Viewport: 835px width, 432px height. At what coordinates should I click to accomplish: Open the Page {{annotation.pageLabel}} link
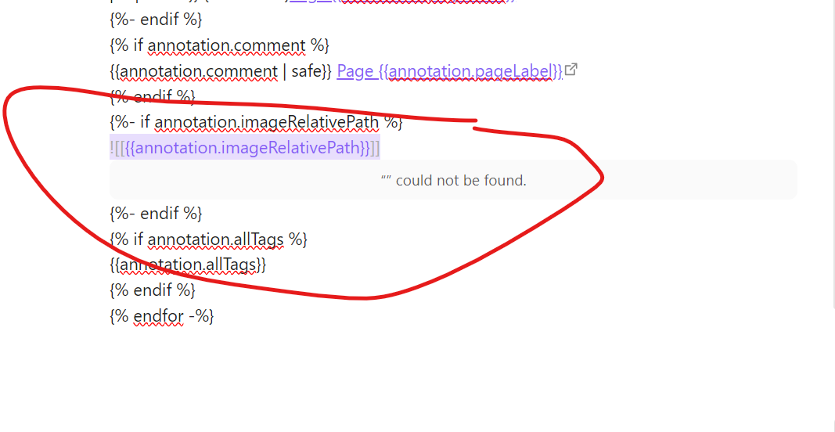tap(450, 71)
